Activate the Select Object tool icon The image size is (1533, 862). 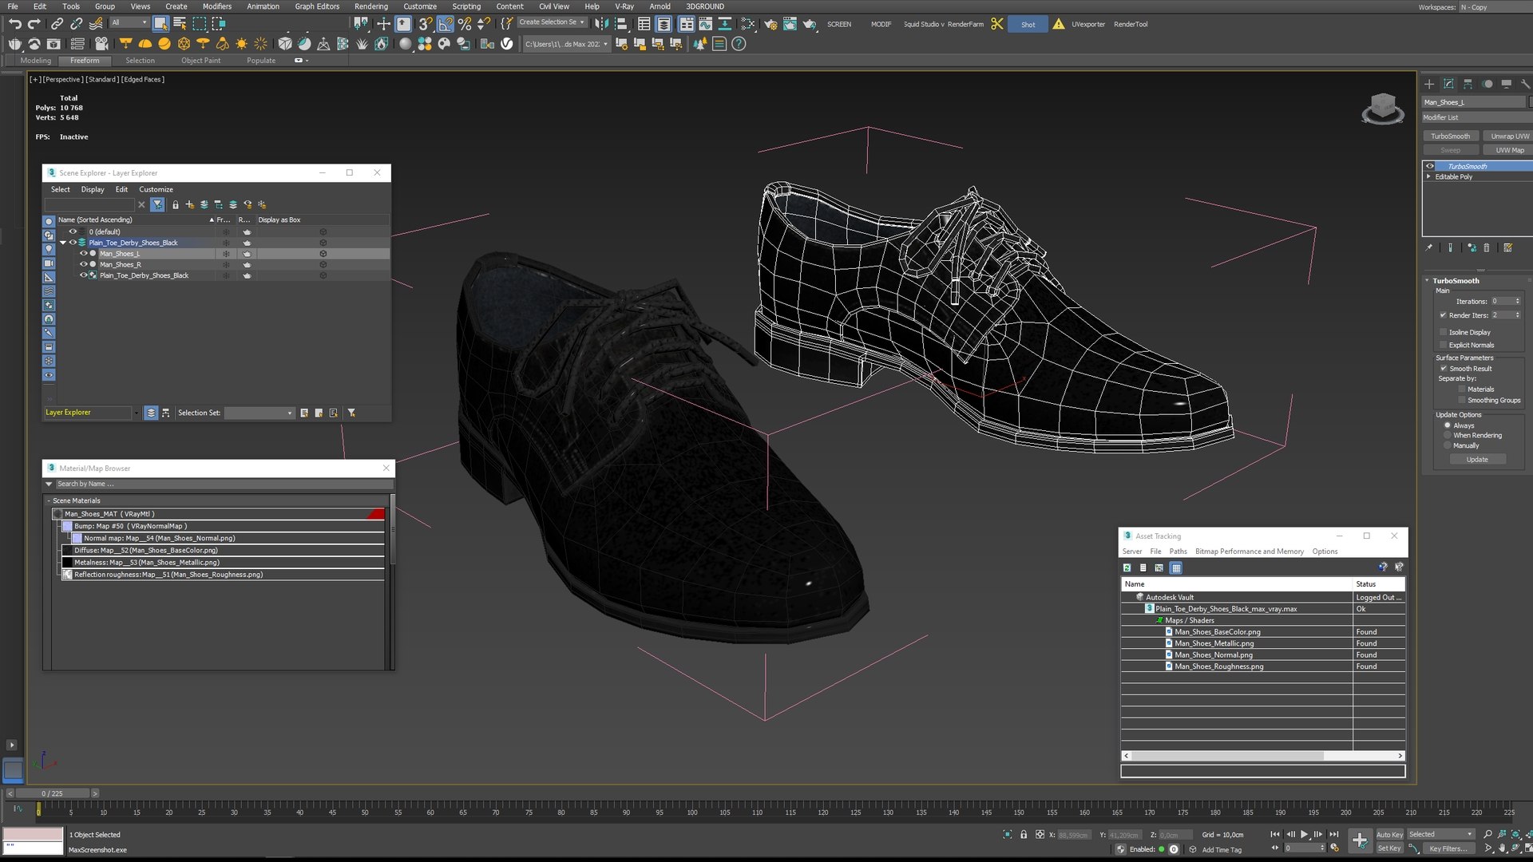point(160,24)
